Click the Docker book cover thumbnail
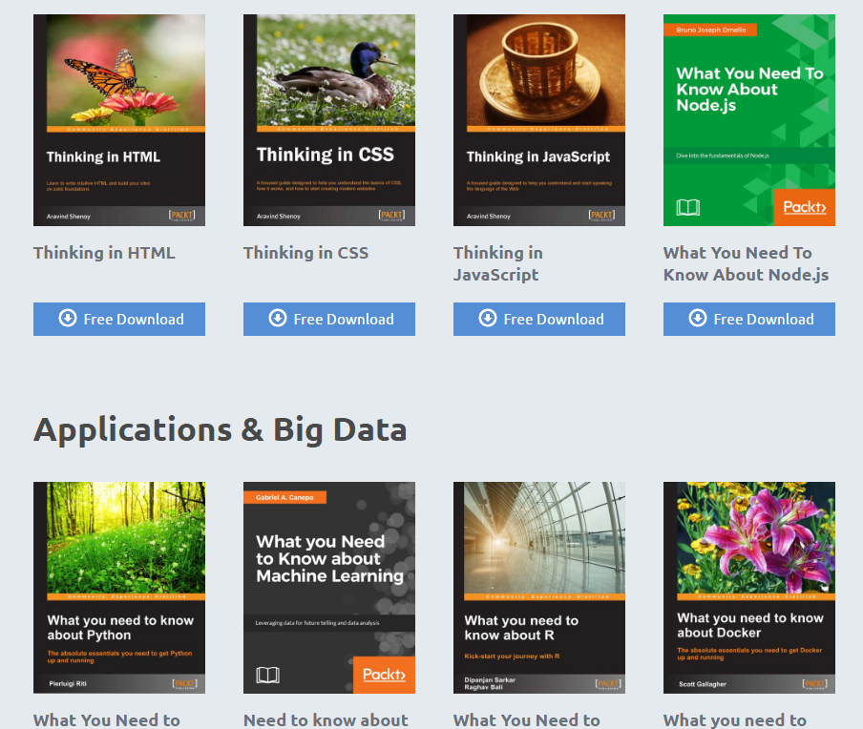 [x=748, y=587]
